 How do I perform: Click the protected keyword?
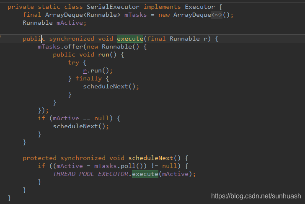point(40,158)
